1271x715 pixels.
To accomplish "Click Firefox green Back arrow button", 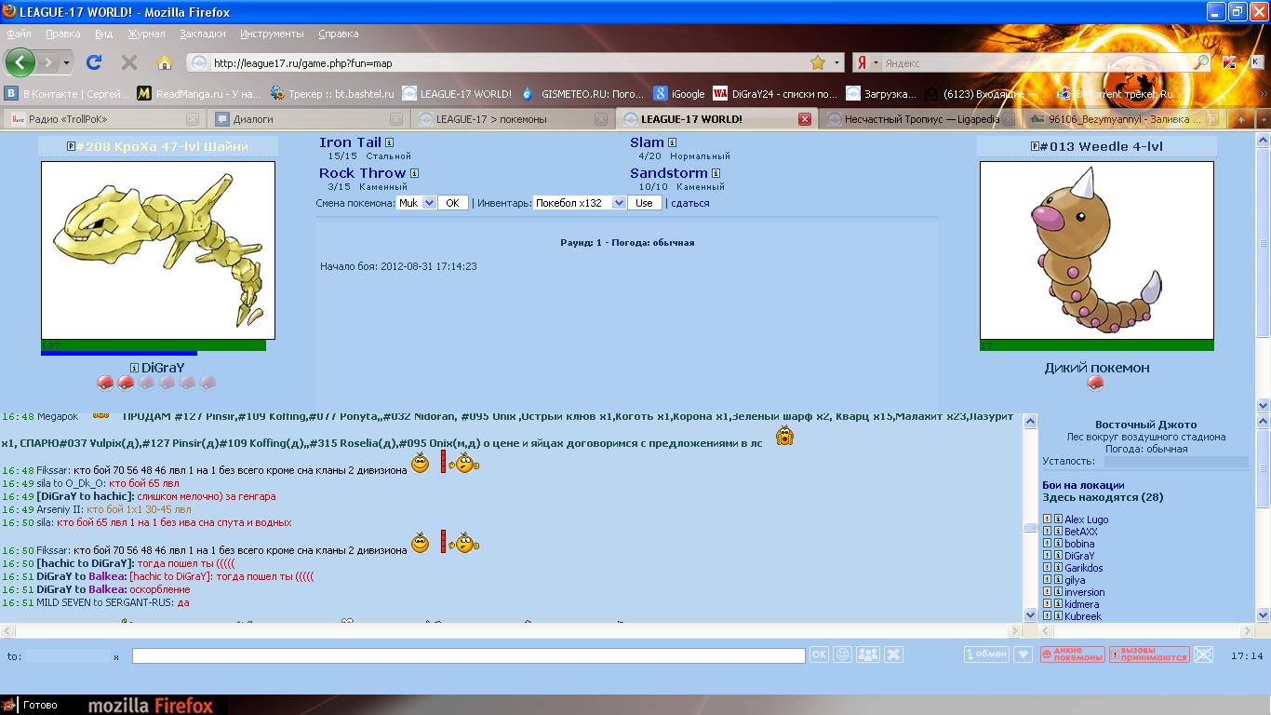I will coord(20,62).
